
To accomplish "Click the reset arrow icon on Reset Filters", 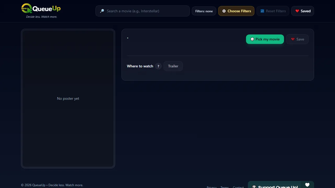I will 262,11.
